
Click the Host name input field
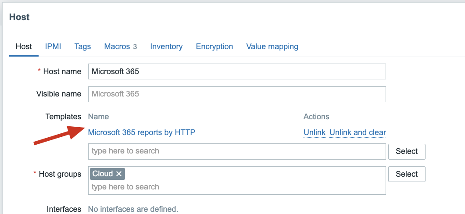pos(237,71)
